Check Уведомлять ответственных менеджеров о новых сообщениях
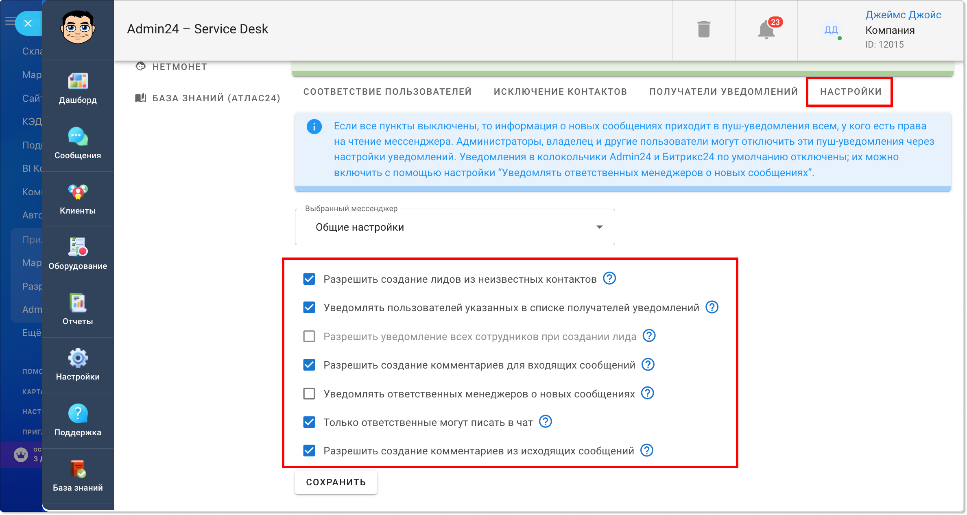Viewport: 967px width, 515px height. pos(309,394)
